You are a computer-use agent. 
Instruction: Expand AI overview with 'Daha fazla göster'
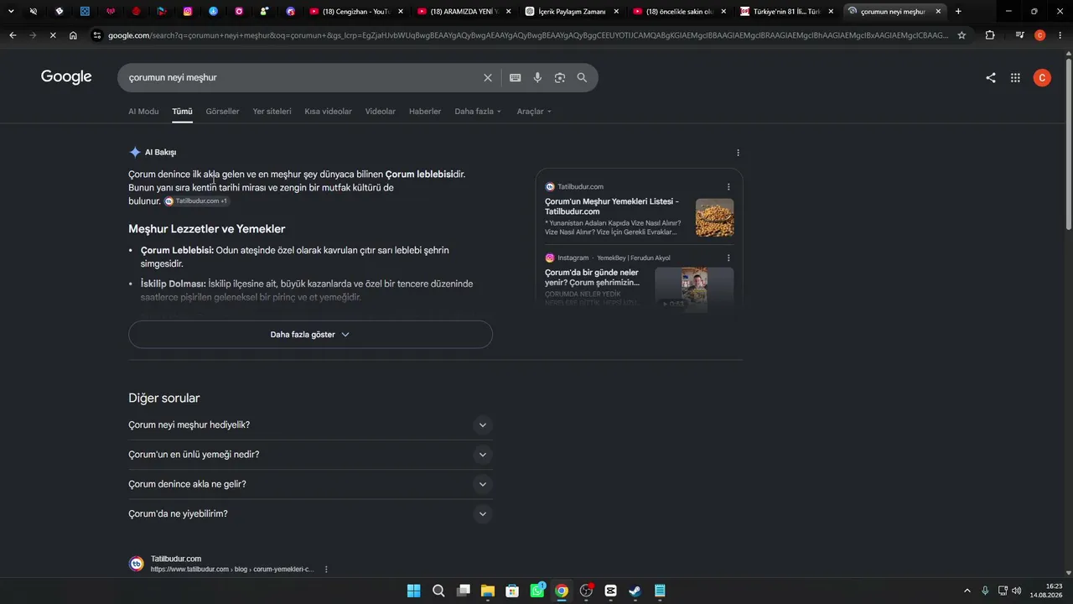coord(310,335)
